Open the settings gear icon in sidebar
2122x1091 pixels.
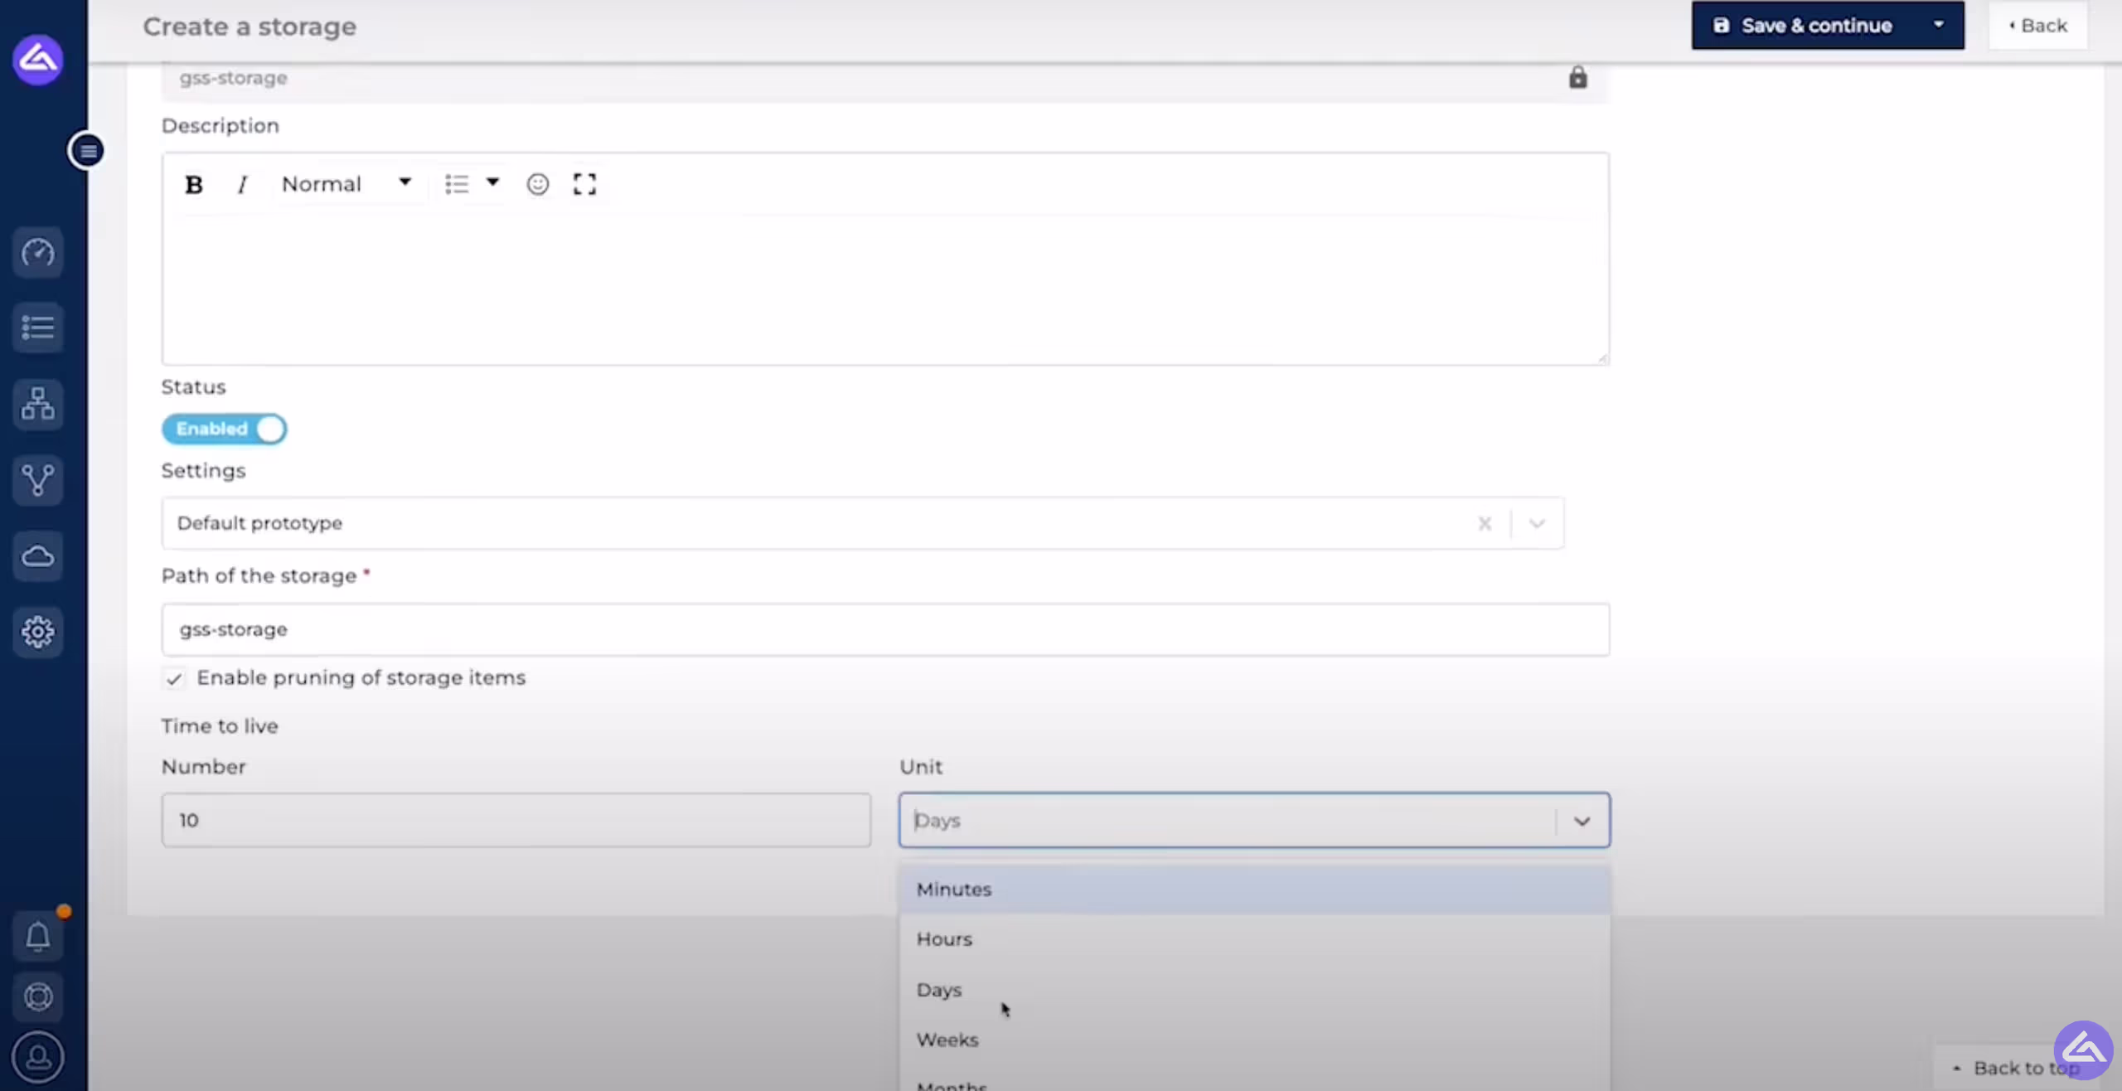coord(38,633)
